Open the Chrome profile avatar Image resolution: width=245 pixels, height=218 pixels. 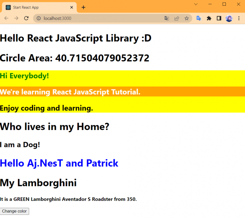coord(229,18)
